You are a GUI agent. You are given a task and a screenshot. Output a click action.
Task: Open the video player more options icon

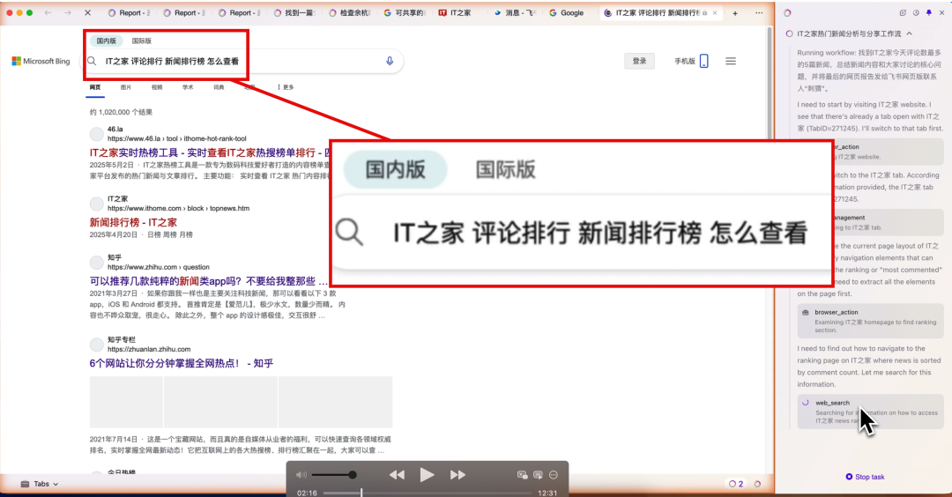pos(553,475)
